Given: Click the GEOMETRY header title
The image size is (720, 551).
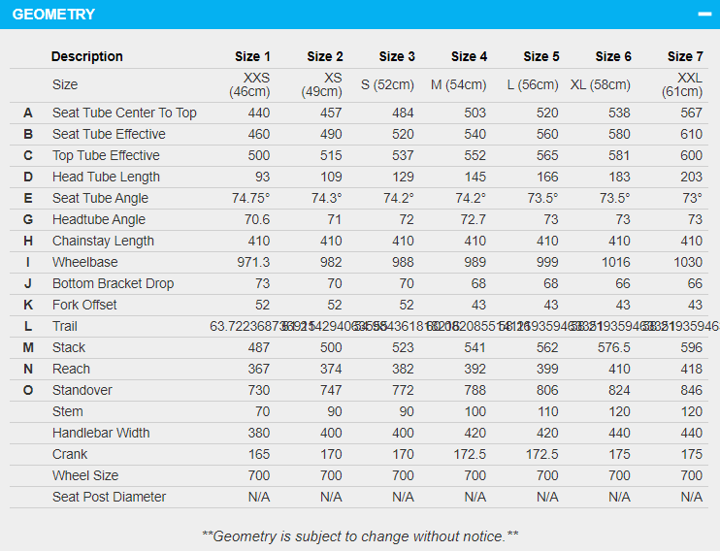Looking at the screenshot, I should [x=53, y=15].
